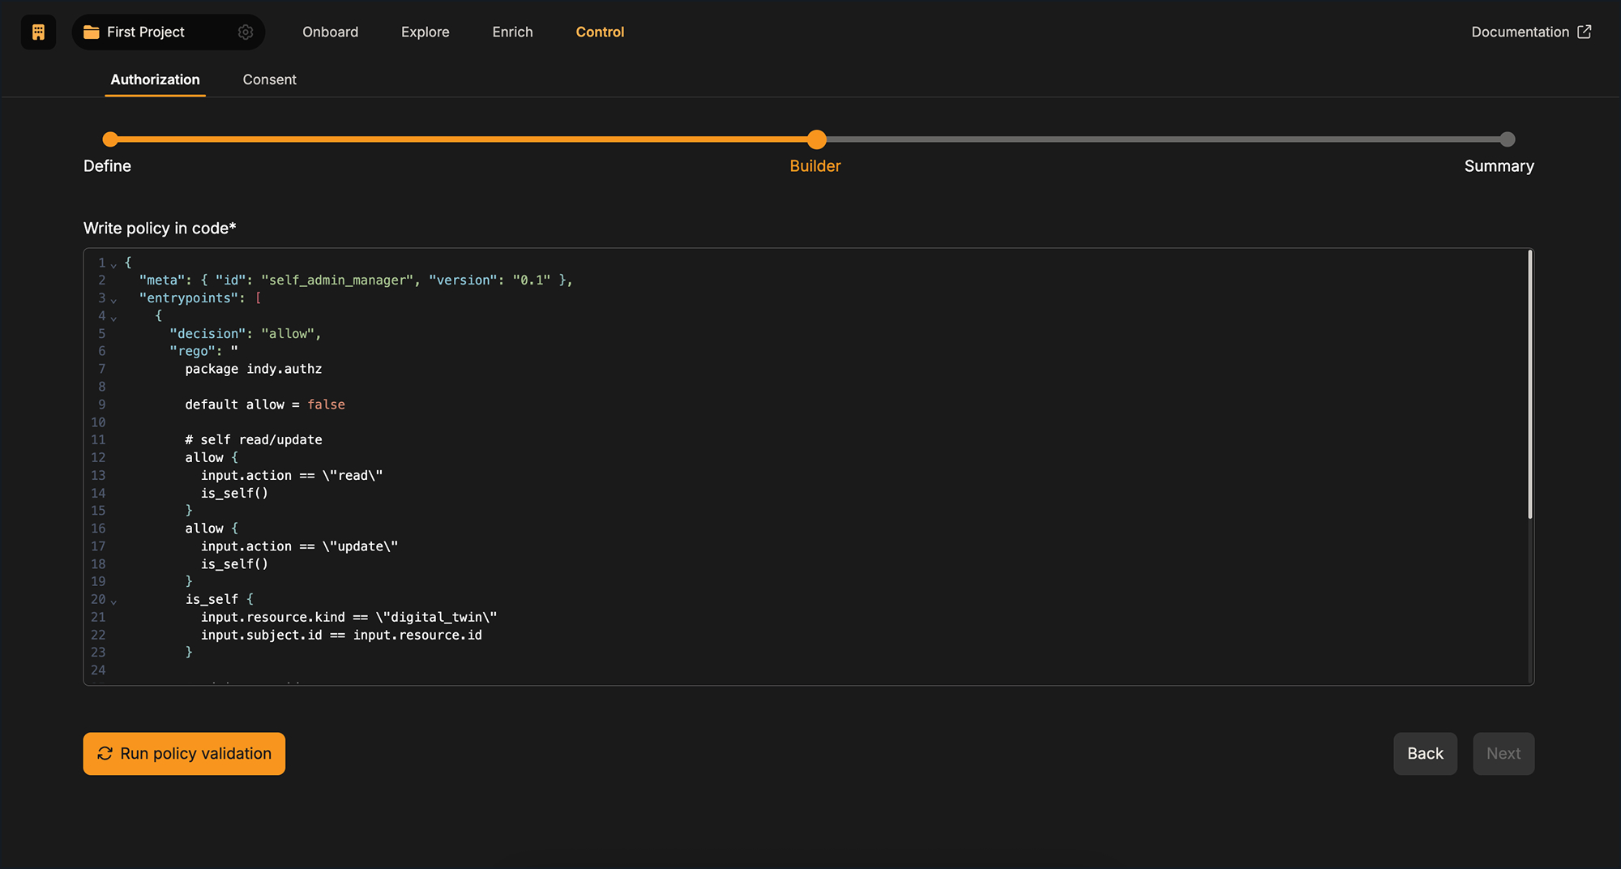Click the Summary step dot
The width and height of the screenshot is (1621, 869).
pyautogui.click(x=1507, y=139)
